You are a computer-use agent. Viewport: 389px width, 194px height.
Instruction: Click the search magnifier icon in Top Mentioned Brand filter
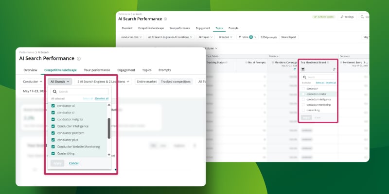pyautogui.click(x=305, y=77)
